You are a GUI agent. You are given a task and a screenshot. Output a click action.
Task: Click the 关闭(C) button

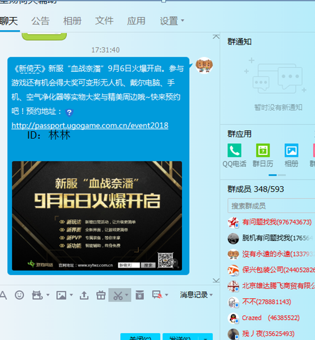click(141, 337)
